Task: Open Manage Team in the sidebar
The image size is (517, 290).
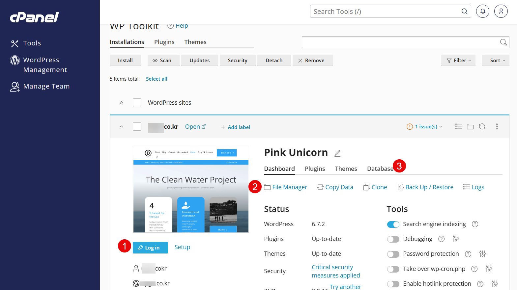Action: click(40, 86)
